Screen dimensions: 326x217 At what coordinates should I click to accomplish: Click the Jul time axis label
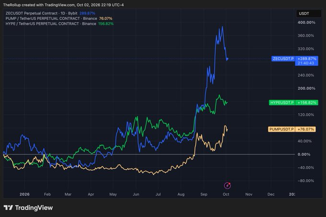tap(158, 194)
